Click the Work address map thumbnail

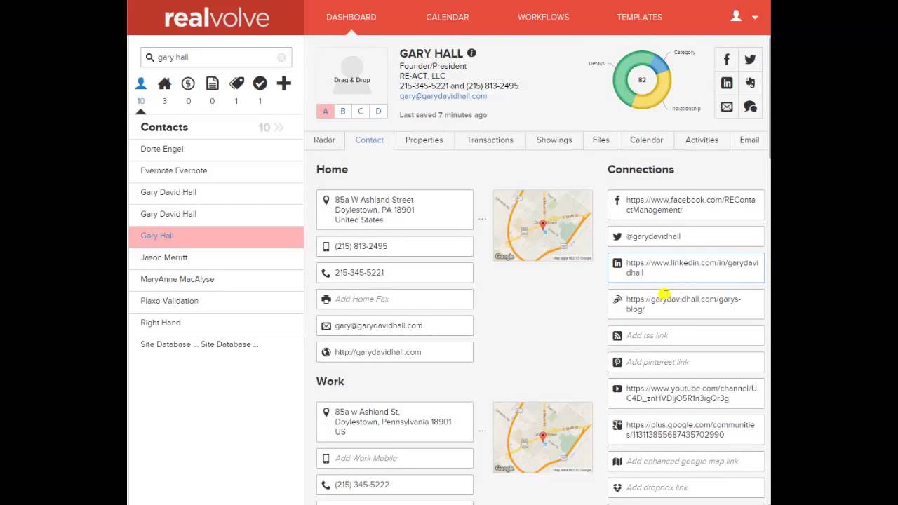tap(542, 437)
